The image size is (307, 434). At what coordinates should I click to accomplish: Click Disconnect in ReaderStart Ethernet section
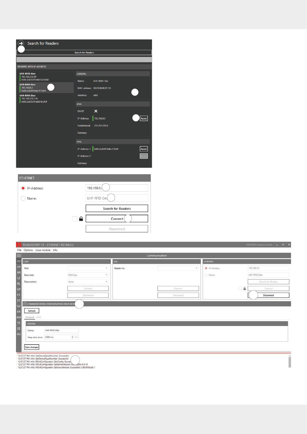click(x=269, y=295)
